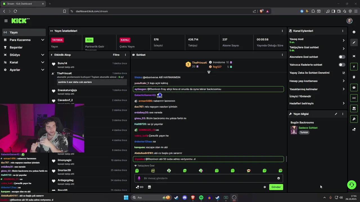Open the Windows Start button
360x202 pixels.
click(x=126, y=198)
